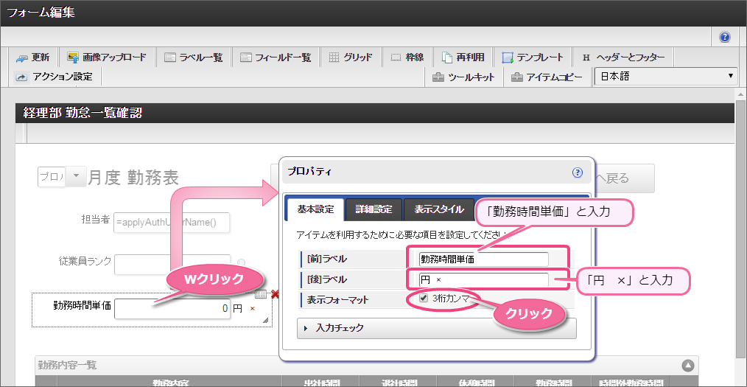
Task: Open アクション設定
Action: point(54,76)
